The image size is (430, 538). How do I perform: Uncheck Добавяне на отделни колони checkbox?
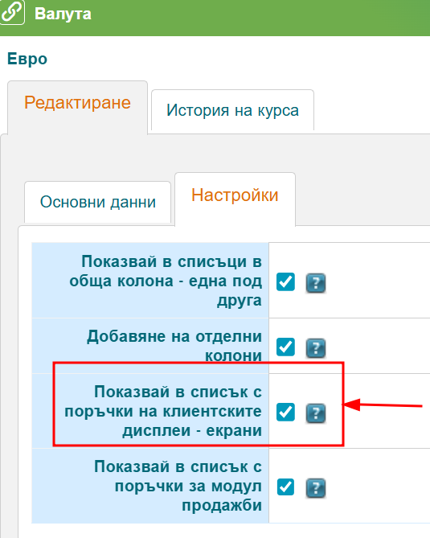pyautogui.click(x=285, y=347)
